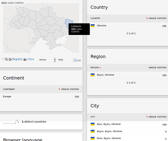Switch map to Cities view
The width and height of the screenshot is (168, 141).
pyautogui.click(x=31, y=59)
